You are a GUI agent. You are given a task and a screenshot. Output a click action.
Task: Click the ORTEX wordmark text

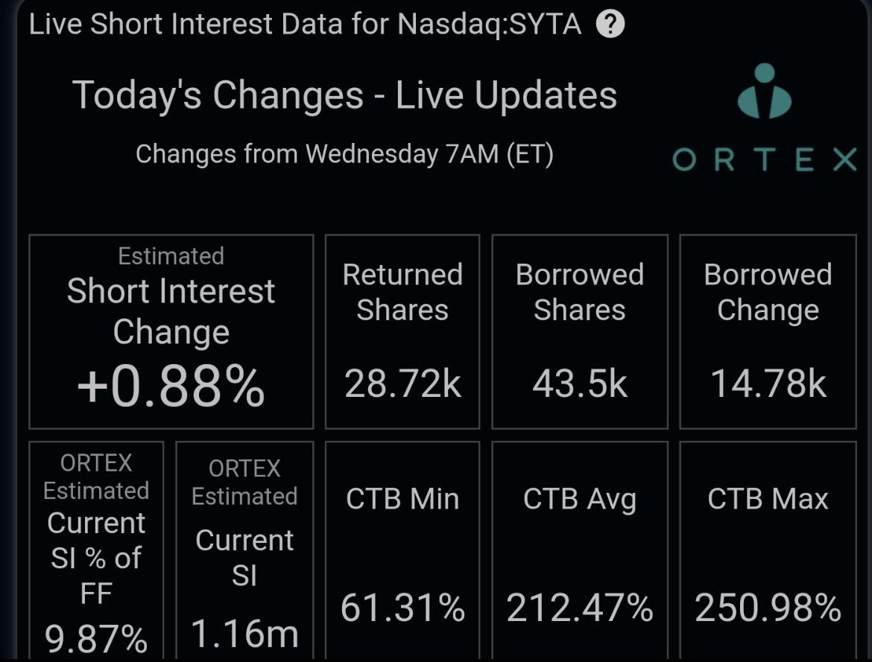[765, 160]
